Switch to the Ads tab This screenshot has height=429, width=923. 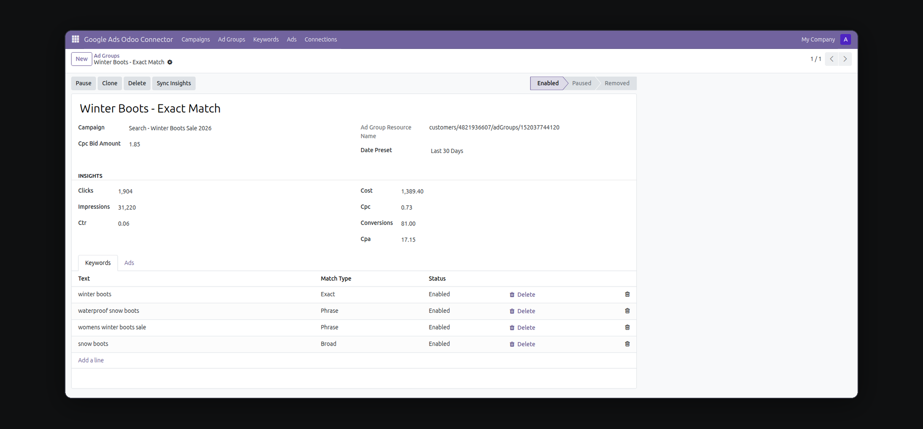point(129,263)
